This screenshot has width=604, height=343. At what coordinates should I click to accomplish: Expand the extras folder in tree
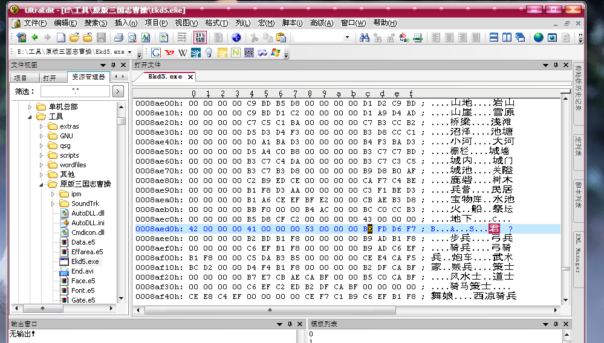pos(41,126)
